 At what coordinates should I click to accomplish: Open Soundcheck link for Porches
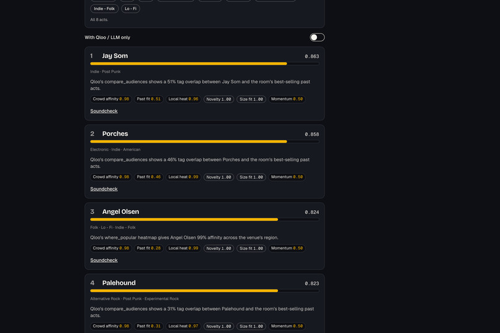tap(104, 189)
